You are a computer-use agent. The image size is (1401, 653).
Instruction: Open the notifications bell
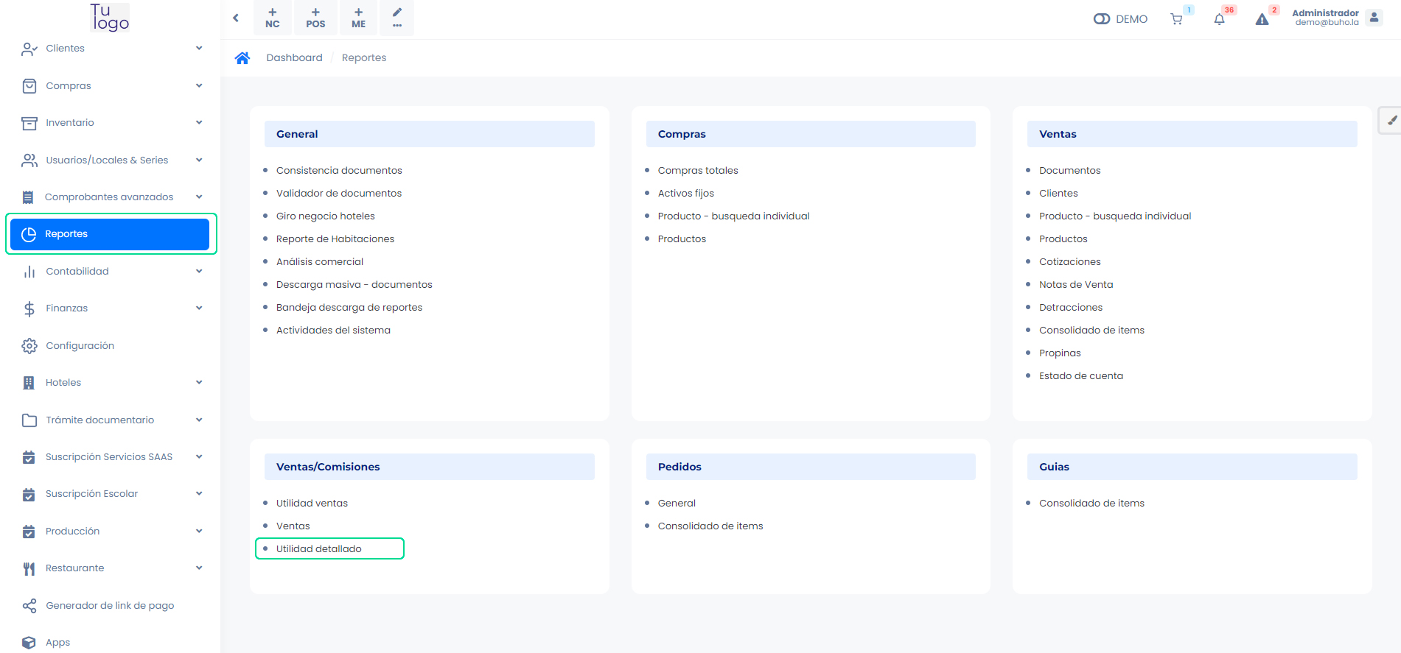1219,19
